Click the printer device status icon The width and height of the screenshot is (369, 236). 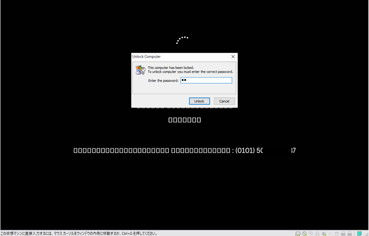click(317, 233)
